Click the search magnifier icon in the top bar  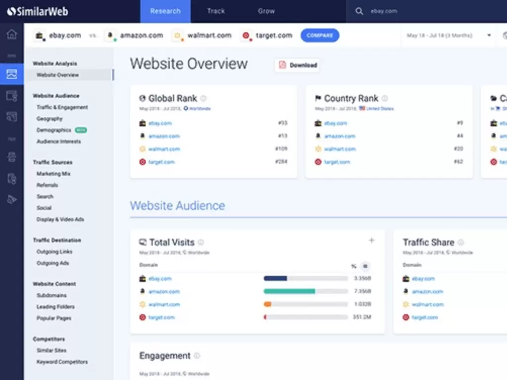tap(358, 11)
